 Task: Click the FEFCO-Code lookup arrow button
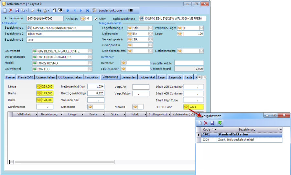pos(186,107)
